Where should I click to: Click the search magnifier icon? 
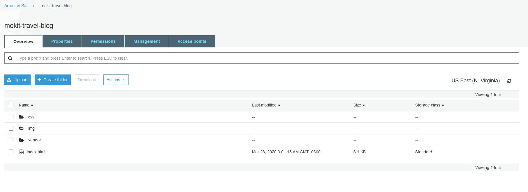pyautogui.click(x=10, y=58)
